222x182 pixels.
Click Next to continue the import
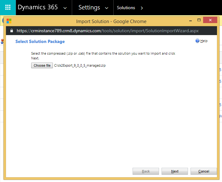click(x=175, y=171)
